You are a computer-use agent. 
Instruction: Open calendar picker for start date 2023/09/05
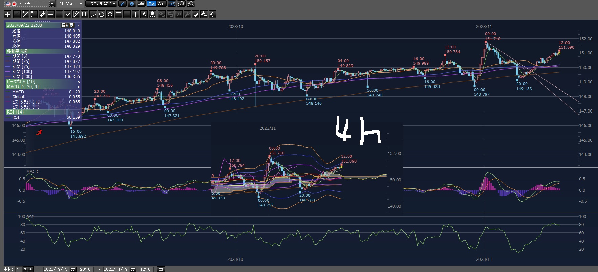[73, 269]
